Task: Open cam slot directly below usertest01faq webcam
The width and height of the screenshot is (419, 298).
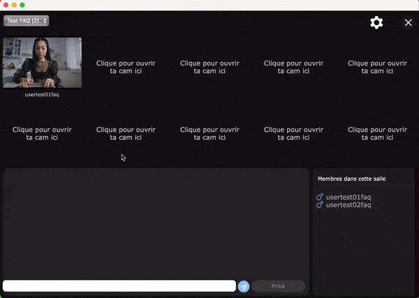Action: click(x=42, y=133)
